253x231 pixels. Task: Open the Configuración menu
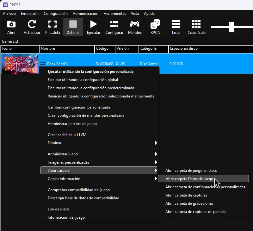(x=56, y=14)
